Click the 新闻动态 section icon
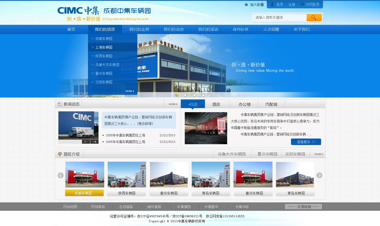Screen dimensions: 380x226 pyautogui.click(x=60, y=104)
